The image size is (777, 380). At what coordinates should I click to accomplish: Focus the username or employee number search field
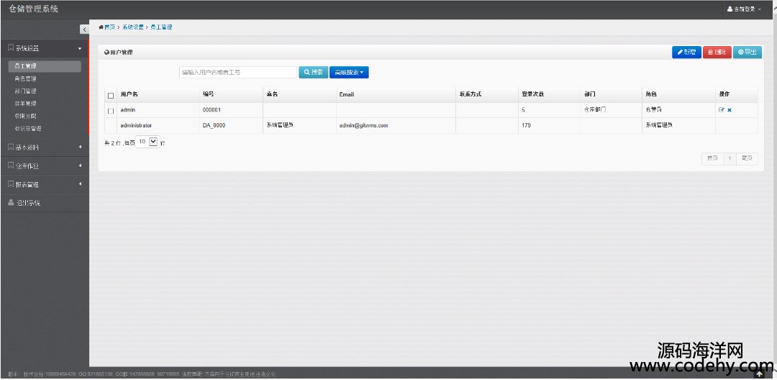[x=238, y=73]
